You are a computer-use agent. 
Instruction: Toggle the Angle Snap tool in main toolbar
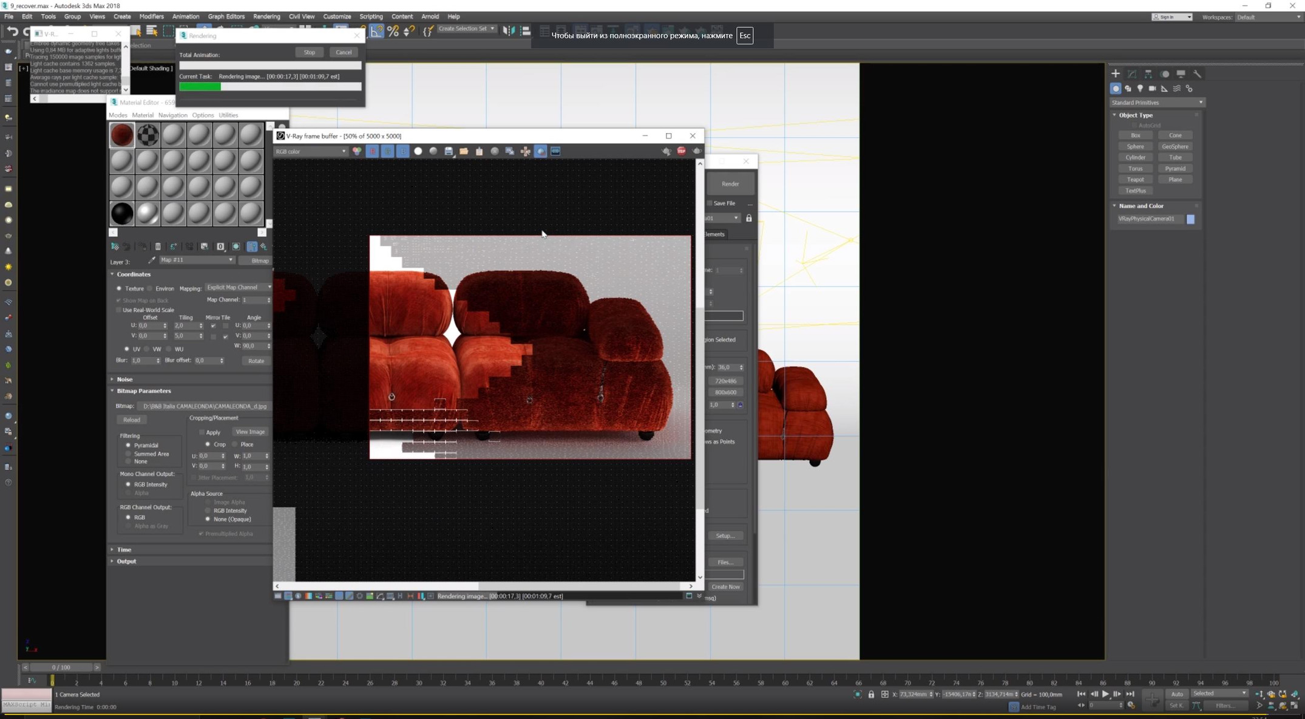point(378,31)
